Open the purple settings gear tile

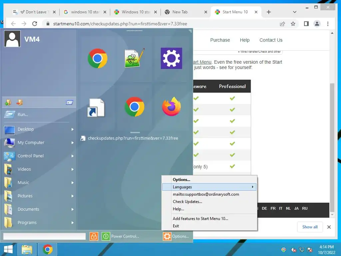171,58
